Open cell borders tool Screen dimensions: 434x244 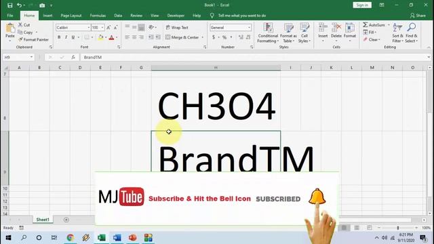87,37
